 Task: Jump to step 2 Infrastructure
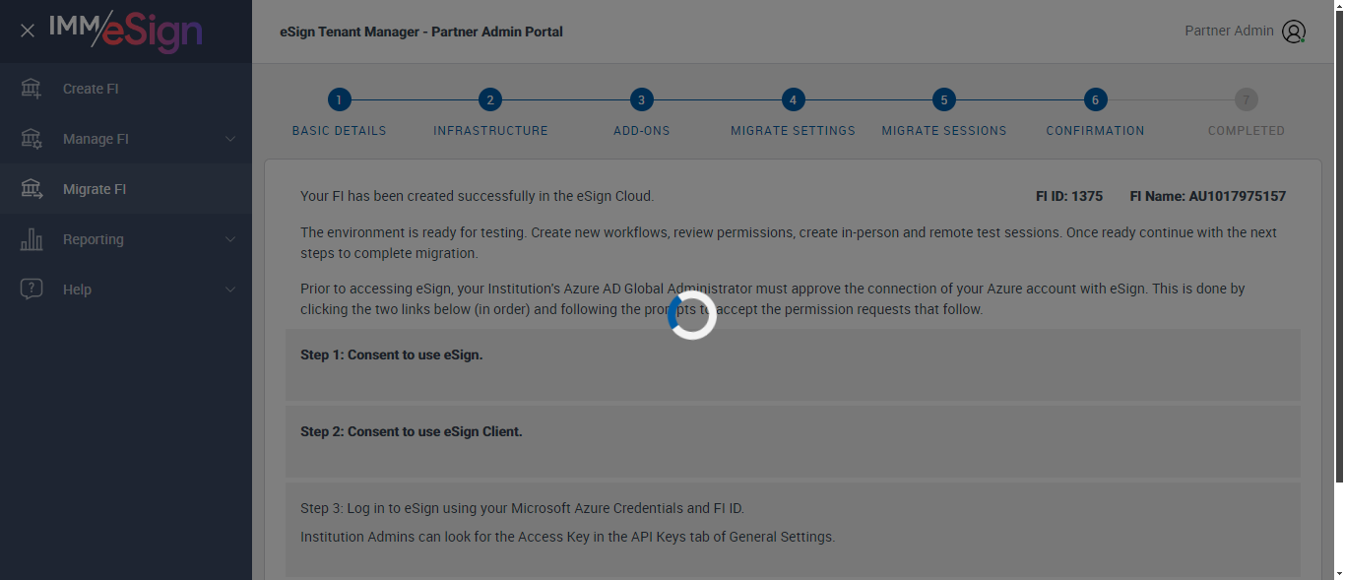click(x=490, y=99)
